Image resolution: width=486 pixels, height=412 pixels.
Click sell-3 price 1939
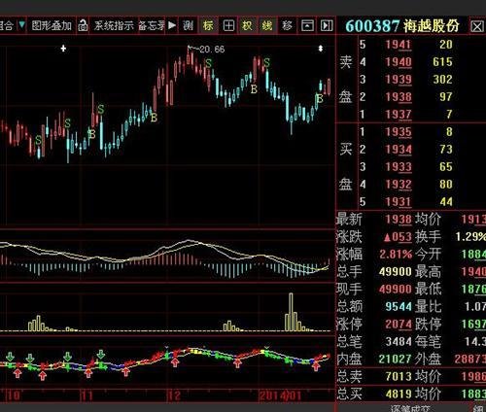[x=399, y=80]
